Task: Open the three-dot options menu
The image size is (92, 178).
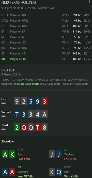Action: click(x=90, y=2)
